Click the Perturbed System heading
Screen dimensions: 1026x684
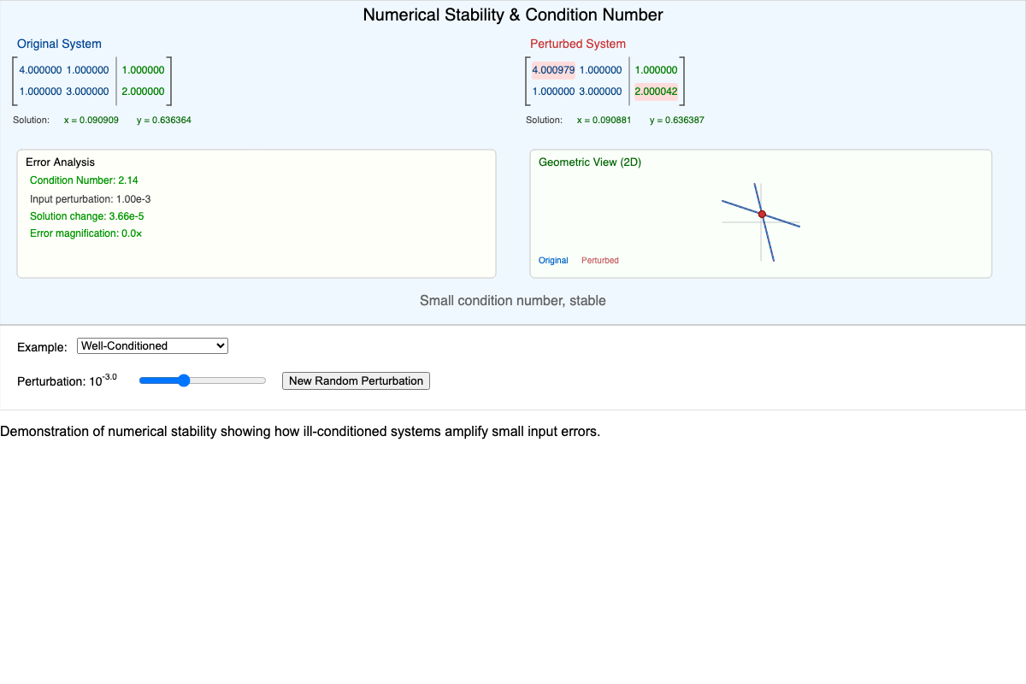(x=577, y=44)
